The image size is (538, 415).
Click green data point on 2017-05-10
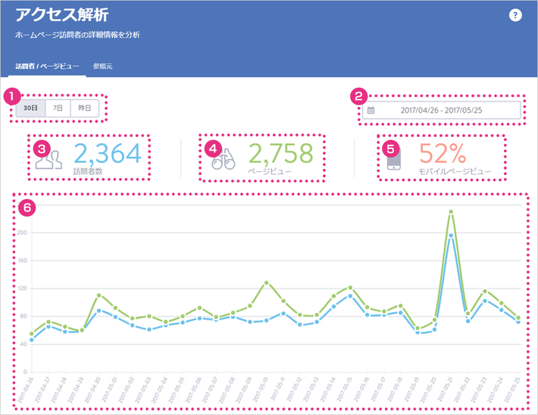click(266, 283)
